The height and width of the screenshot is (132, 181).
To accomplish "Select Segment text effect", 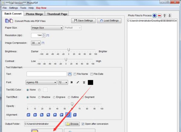I will tap(83, 97).
